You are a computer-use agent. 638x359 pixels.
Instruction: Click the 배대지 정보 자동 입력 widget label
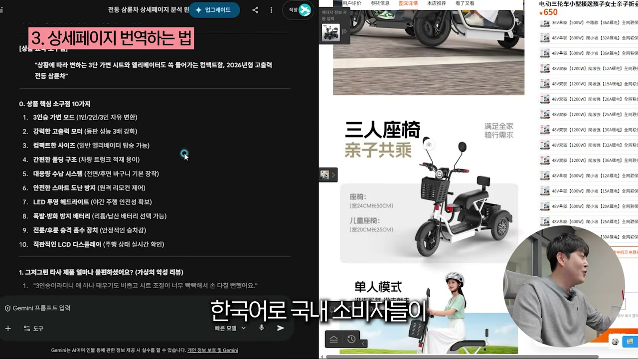(x=334, y=14)
